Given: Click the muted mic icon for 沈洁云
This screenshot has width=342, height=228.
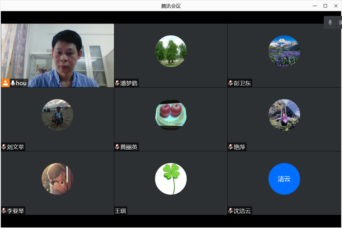Looking at the screenshot, I should coord(231,211).
